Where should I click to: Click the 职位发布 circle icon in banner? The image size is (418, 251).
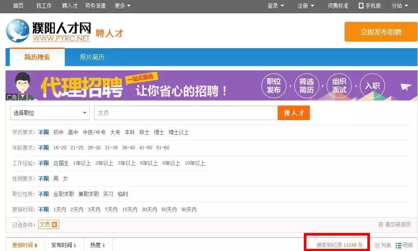[274, 85]
